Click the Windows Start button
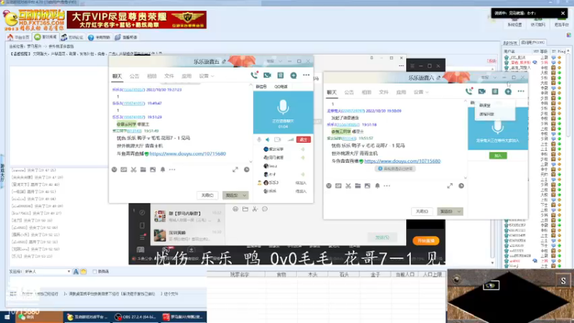The height and width of the screenshot is (323, 574). tap(7, 317)
